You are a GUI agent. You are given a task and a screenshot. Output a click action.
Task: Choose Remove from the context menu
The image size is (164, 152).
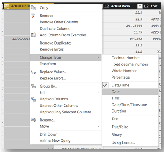pos(66,16)
